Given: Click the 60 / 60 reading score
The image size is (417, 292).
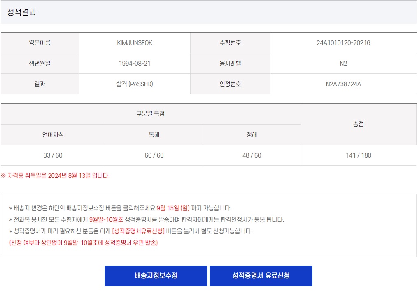Looking at the screenshot, I should [154, 155].
